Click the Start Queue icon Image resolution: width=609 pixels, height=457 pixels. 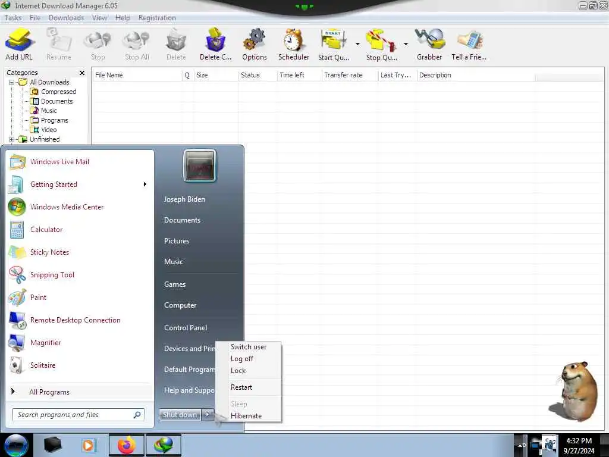point(334,44)
